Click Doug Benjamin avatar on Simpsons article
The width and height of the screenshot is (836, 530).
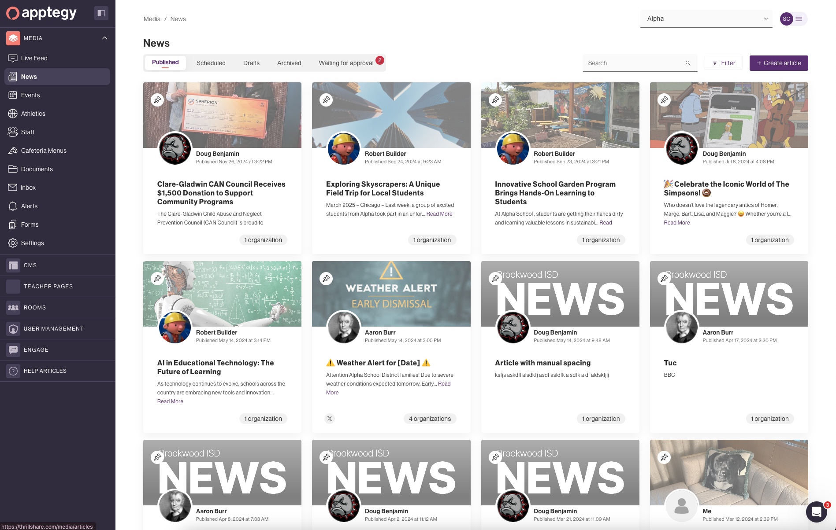click(681, 149)
